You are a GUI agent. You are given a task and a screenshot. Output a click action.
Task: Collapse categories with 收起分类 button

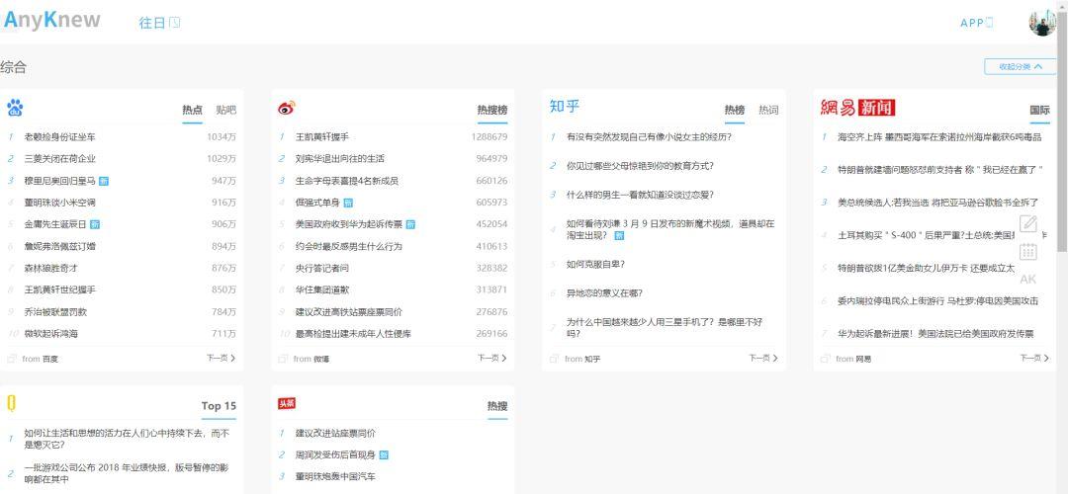(1020, 66)
